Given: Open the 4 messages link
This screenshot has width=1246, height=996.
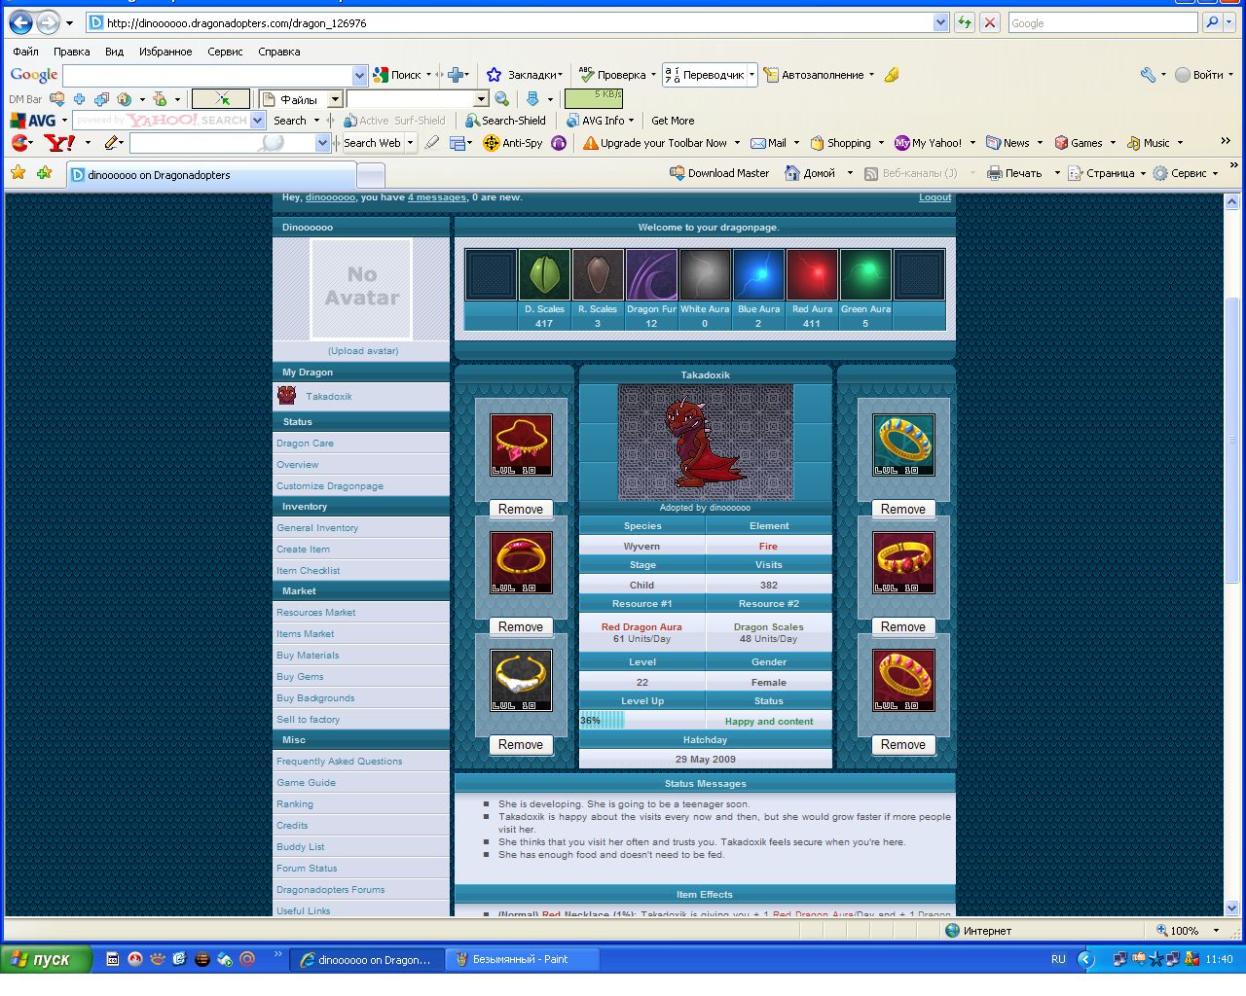Looking at the screenshot, I should point(437,197).
